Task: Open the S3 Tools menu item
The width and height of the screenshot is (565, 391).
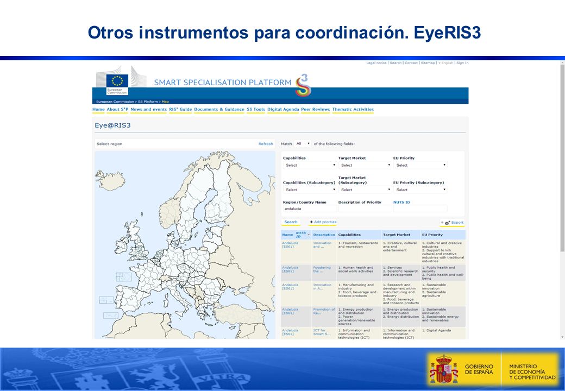Action: [x=256, y=110]
